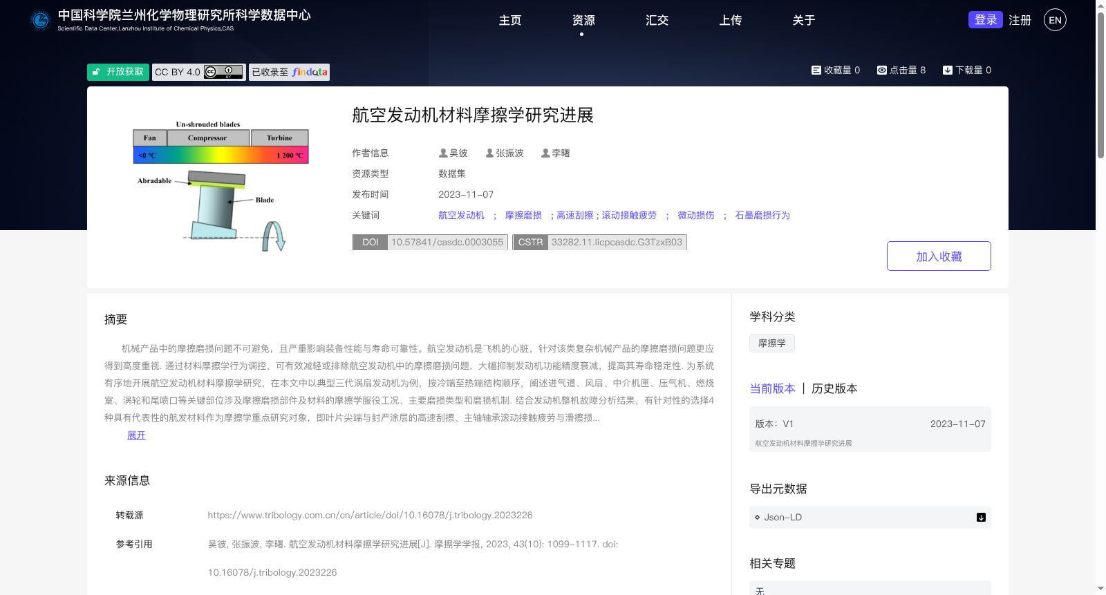Open author link 张振波
This screenshot has width=1106, height=595.
509,153
